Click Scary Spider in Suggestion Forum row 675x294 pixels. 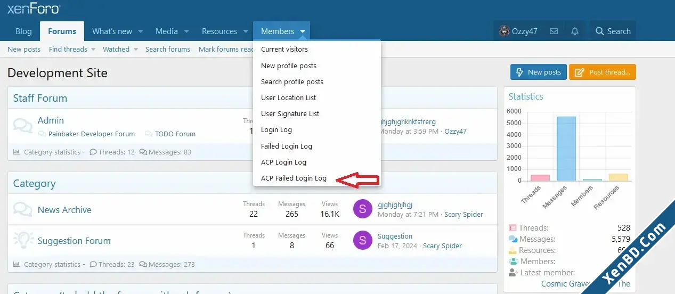(442, 246)
